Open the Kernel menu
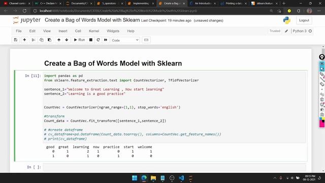 click(x=94, y=31)
